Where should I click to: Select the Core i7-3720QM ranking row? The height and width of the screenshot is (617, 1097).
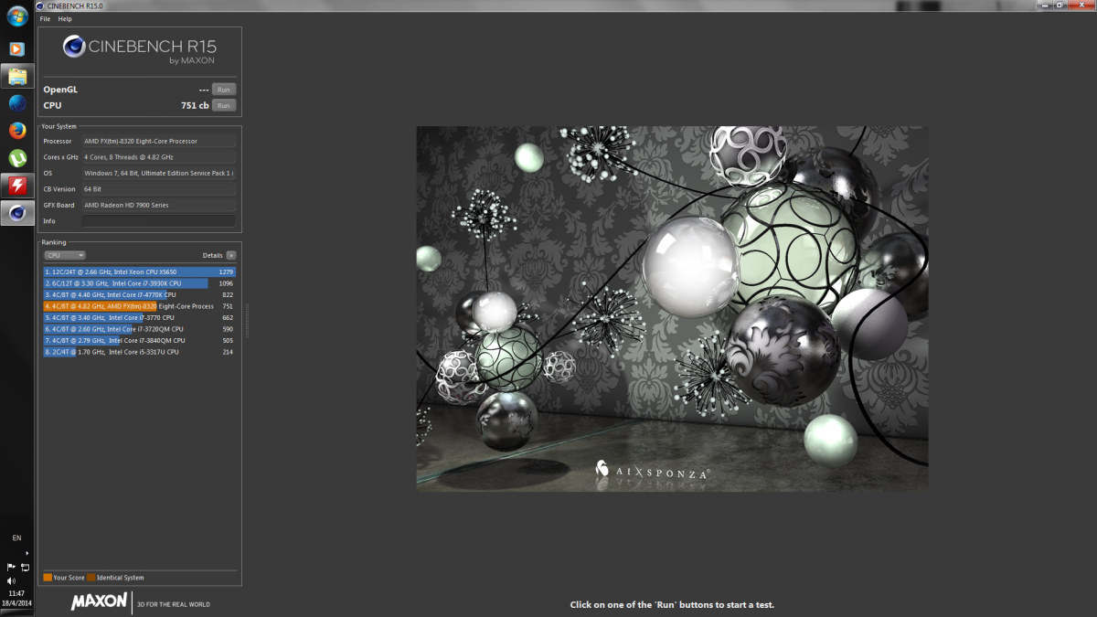coord(139,329)
